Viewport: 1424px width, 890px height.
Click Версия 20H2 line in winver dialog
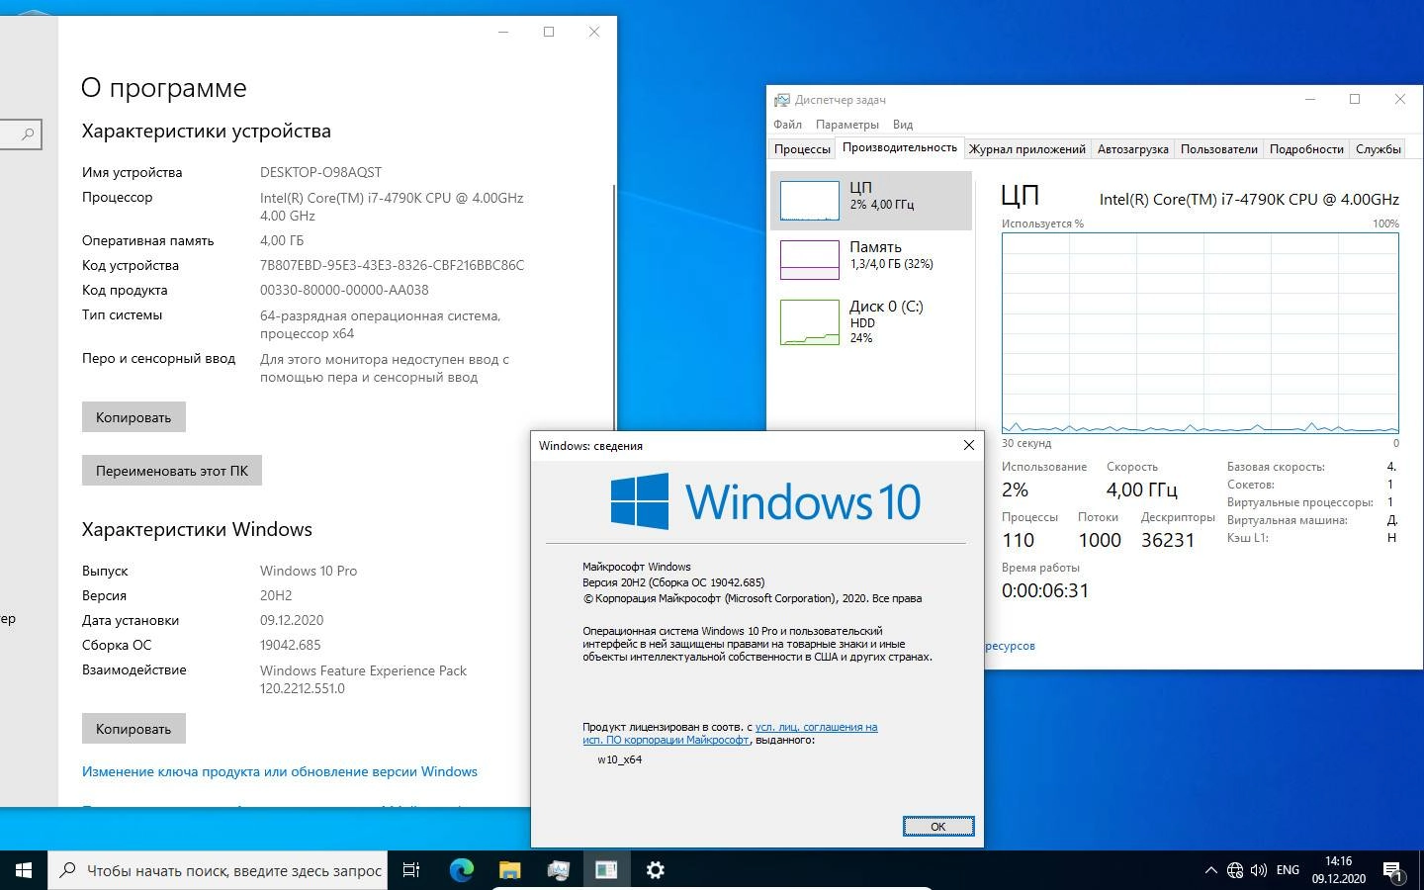click(x=673, y=582)
